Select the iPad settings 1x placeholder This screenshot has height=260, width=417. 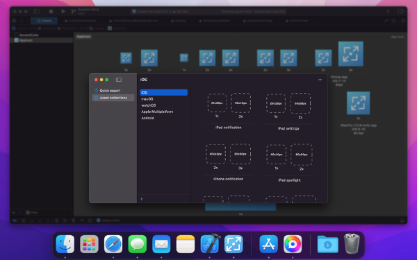point(276,103)
